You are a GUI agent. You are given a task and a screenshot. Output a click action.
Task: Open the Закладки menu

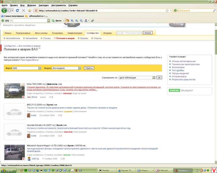tap(44, 5)
